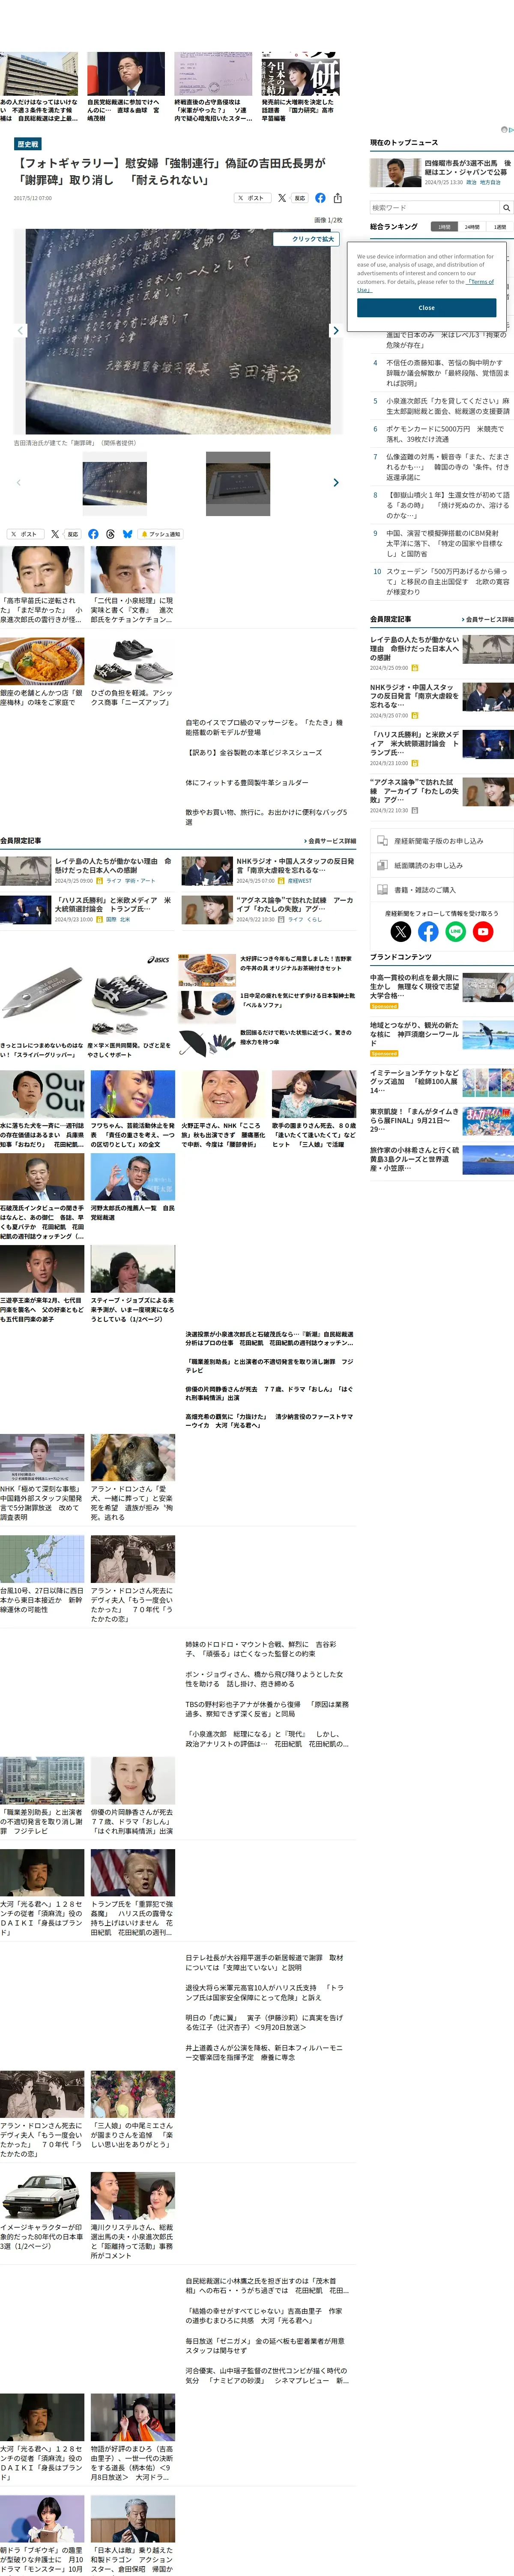Image resolution: width=514 pixels, height=2576 pixels.
Task: Open the まんがタイムきらら展FINAL brand content item
Action: (441, 1120)
